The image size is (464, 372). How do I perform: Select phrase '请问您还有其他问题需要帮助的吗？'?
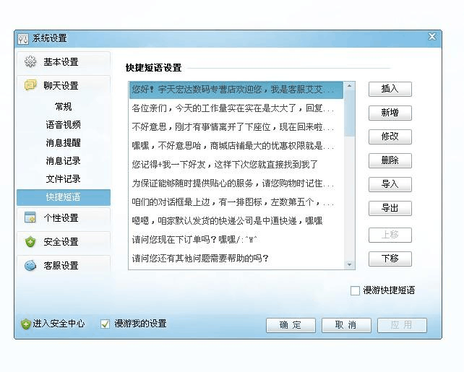coord(236,259)
